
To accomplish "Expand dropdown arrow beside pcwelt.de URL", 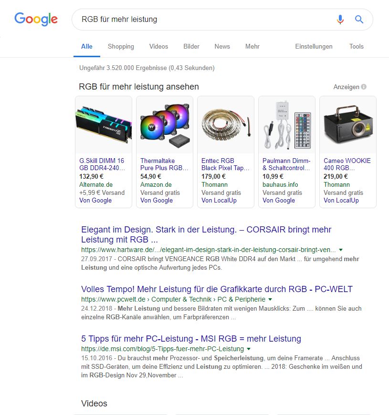I will tap(270, 300).
